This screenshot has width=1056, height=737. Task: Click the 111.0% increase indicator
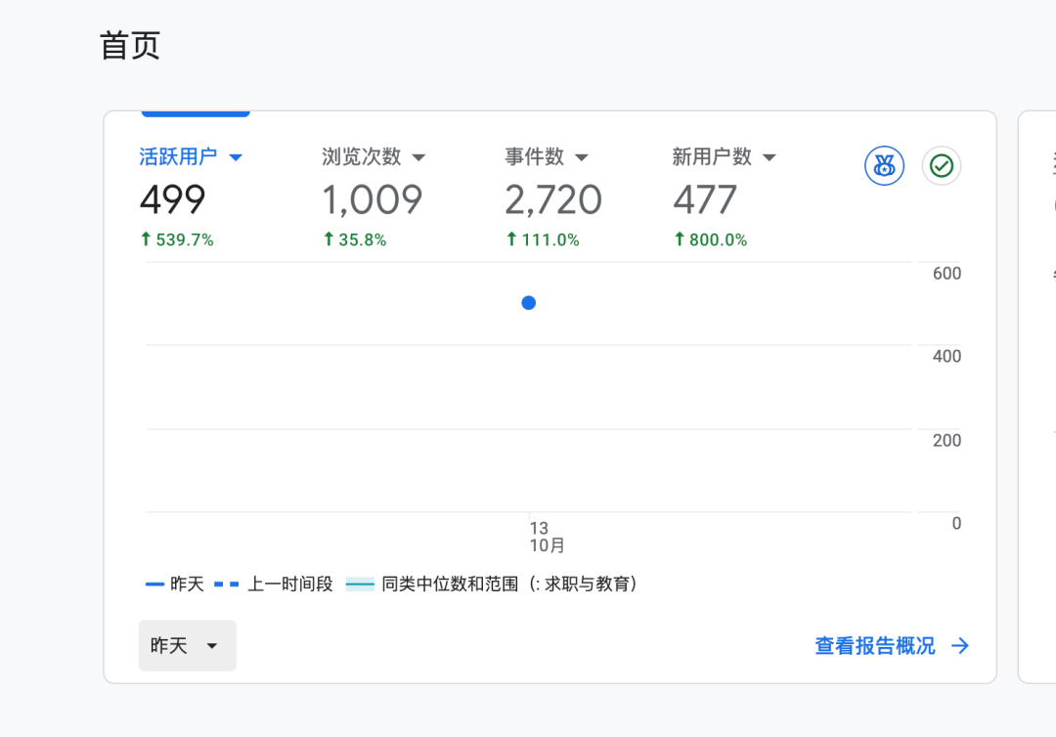[x=542, y=239]
